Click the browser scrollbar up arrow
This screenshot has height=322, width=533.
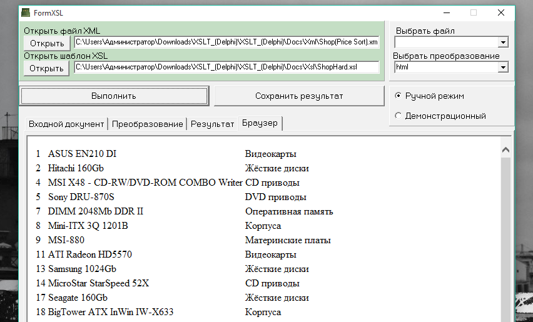506,150
